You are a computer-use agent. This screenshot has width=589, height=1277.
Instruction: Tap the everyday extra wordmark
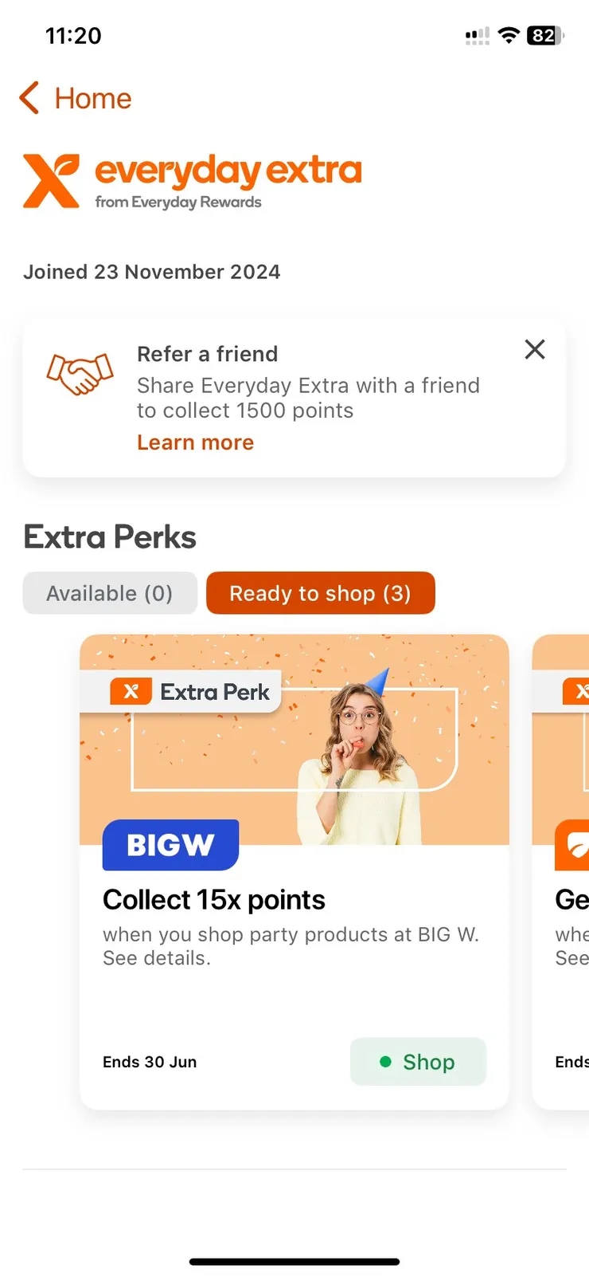pos(228,171)
